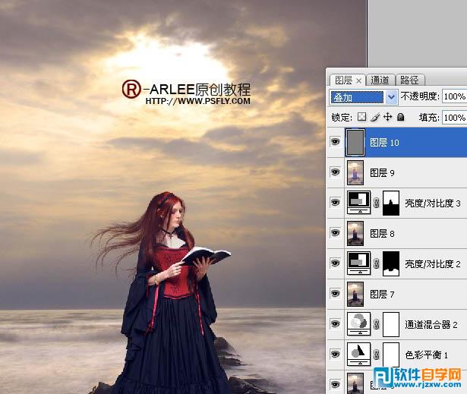This screenshot has width=467, height=394.
Task: Click 亮度/对比度 3 adjustment icon
Action: (x=359, y=203)
